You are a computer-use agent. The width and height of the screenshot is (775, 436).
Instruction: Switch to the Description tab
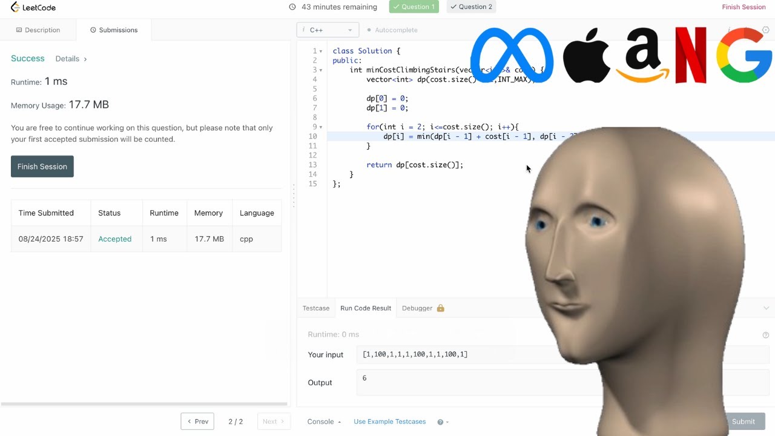[38, 30]
